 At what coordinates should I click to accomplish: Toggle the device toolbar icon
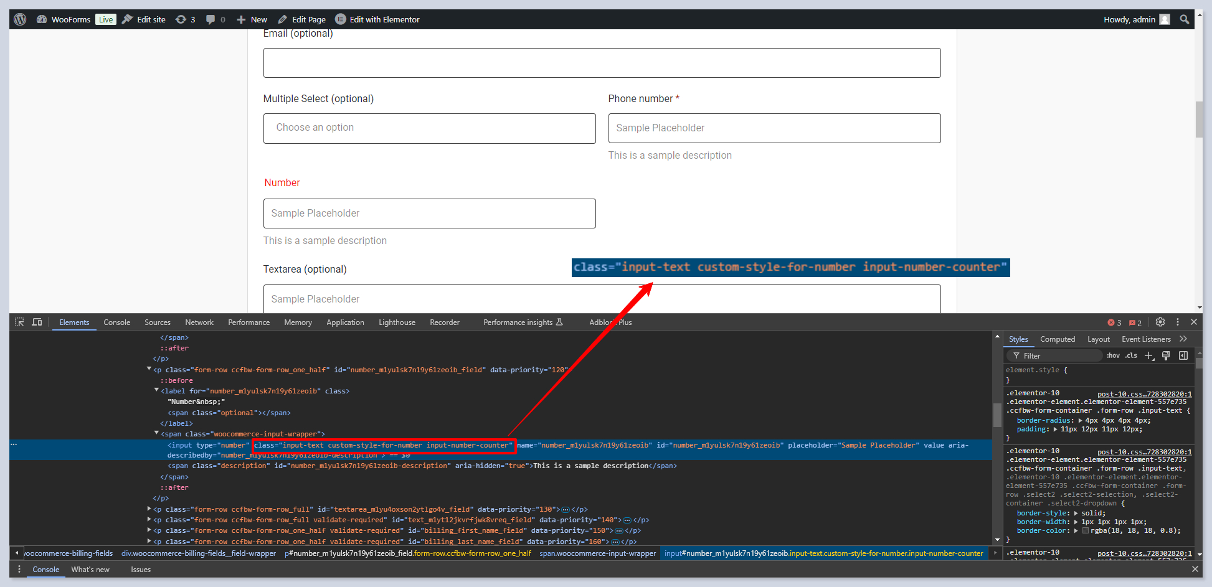pyautogui.click(x=37, y=322)
